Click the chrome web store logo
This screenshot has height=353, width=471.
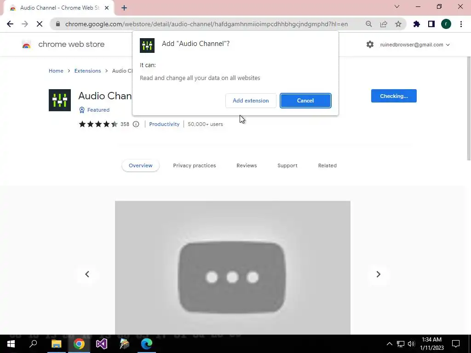[x=63, y=44]
